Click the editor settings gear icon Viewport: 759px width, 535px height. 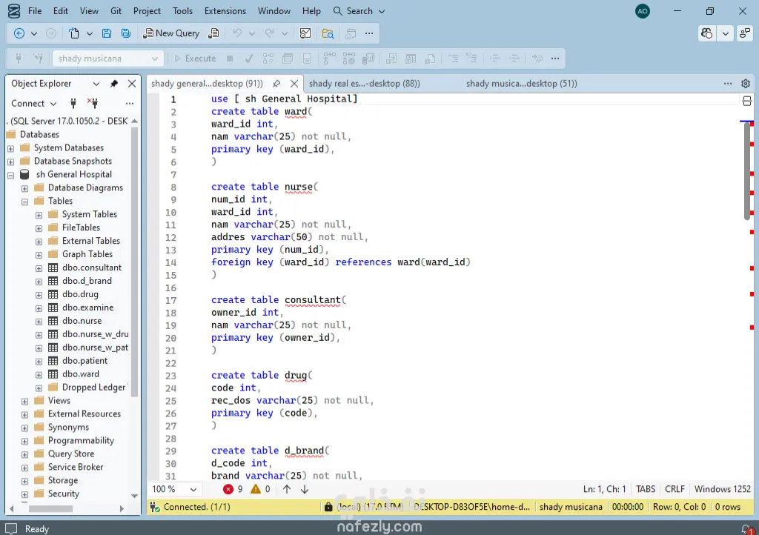(746, 84)
